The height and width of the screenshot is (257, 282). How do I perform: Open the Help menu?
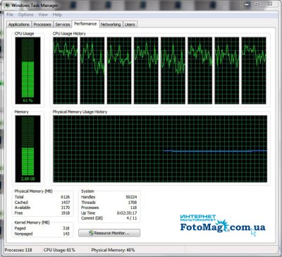[57, 15]
